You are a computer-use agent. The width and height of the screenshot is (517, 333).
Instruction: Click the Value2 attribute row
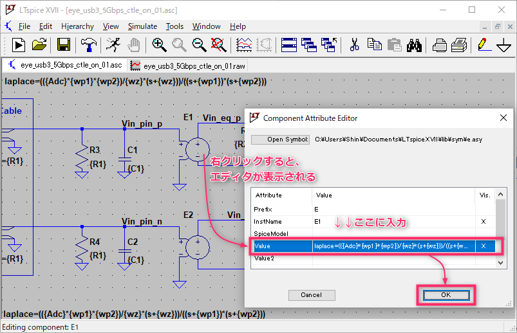coord(373,258)
